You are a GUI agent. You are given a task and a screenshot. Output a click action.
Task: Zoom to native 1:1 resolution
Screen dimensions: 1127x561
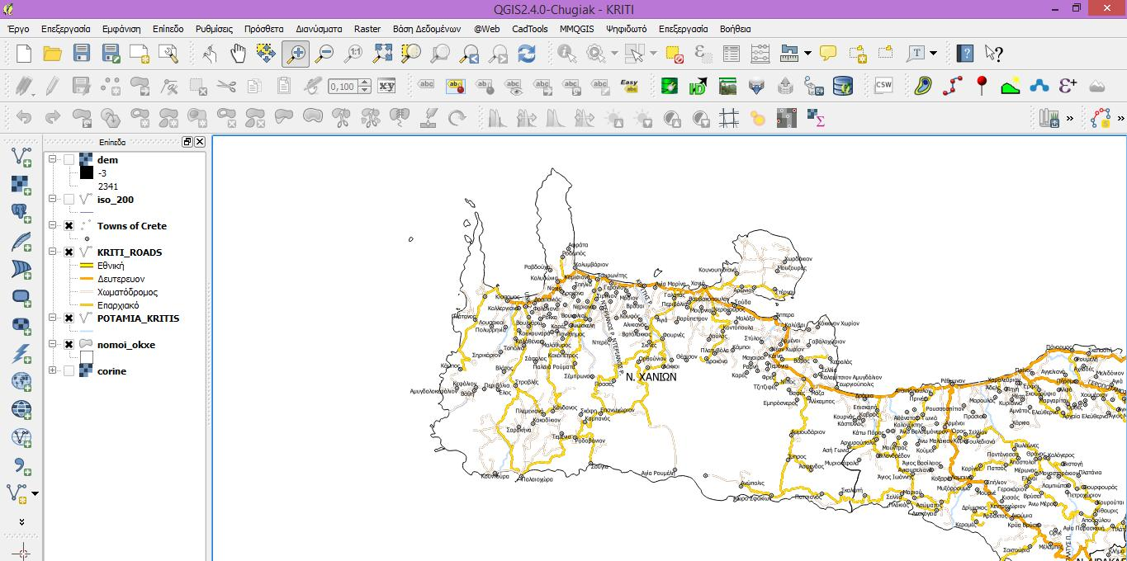353,54
